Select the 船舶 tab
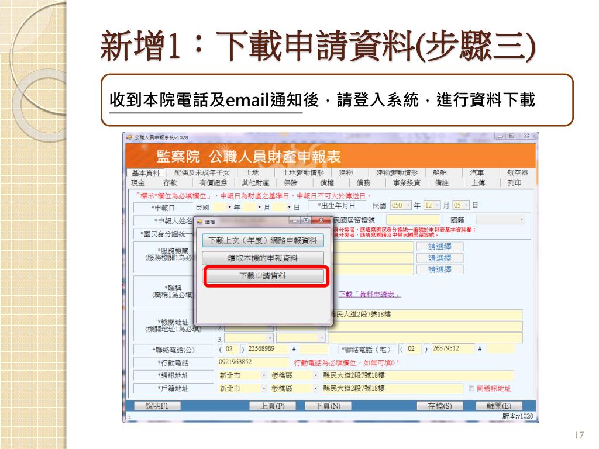599x449 pixels. (x=440, y=172)
